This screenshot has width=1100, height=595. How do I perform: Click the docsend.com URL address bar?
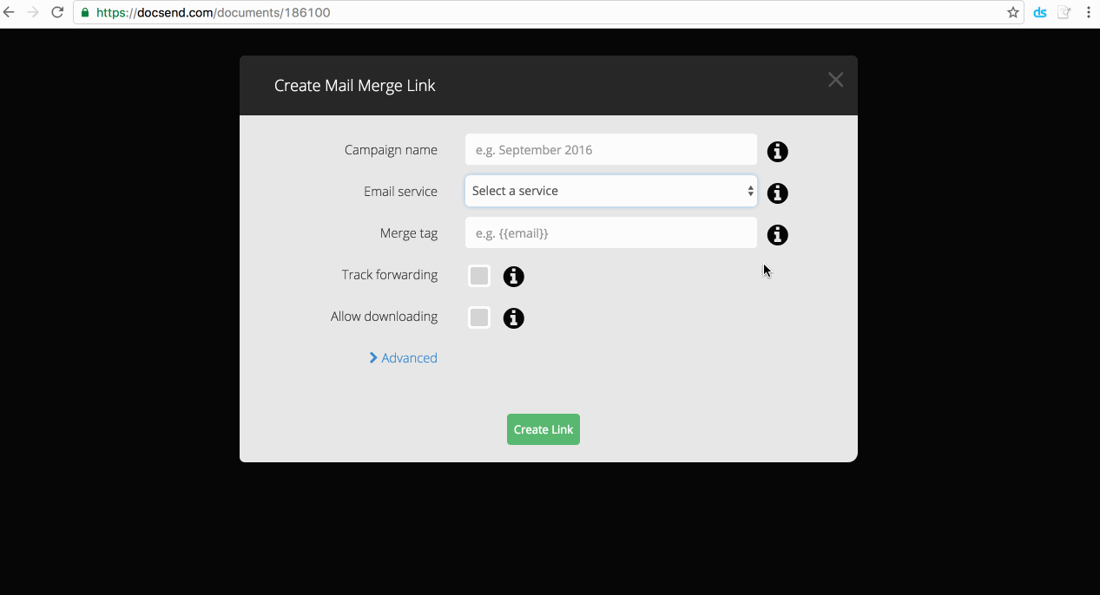point(547,13)
